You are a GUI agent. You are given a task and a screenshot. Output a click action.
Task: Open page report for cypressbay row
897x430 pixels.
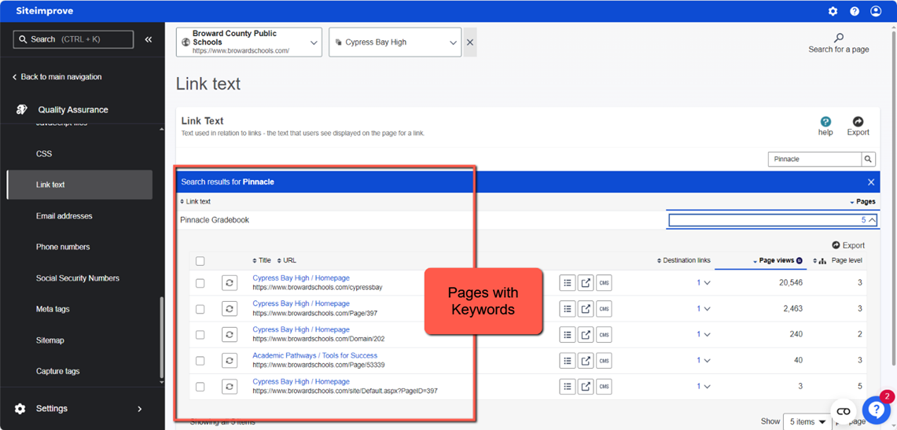point(567,282)
